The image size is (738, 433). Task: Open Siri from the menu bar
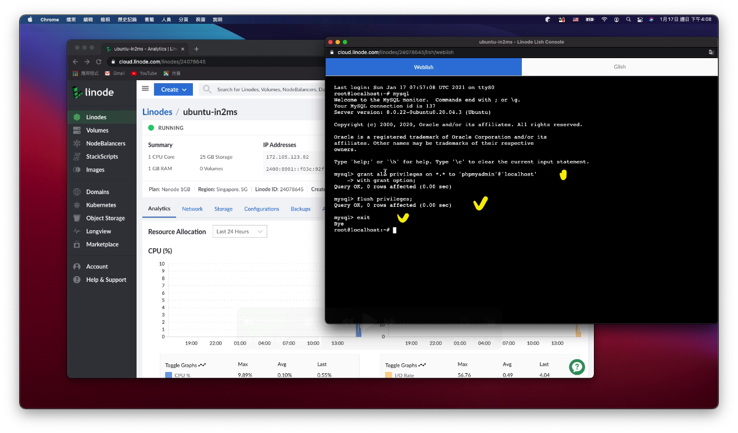point(651,19)
